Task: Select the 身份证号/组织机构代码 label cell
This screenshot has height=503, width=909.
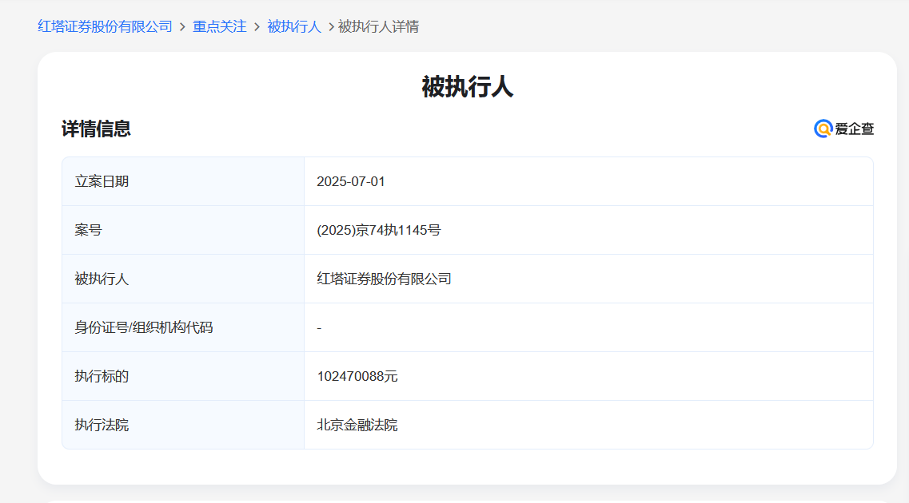Action: pos(183,327)
